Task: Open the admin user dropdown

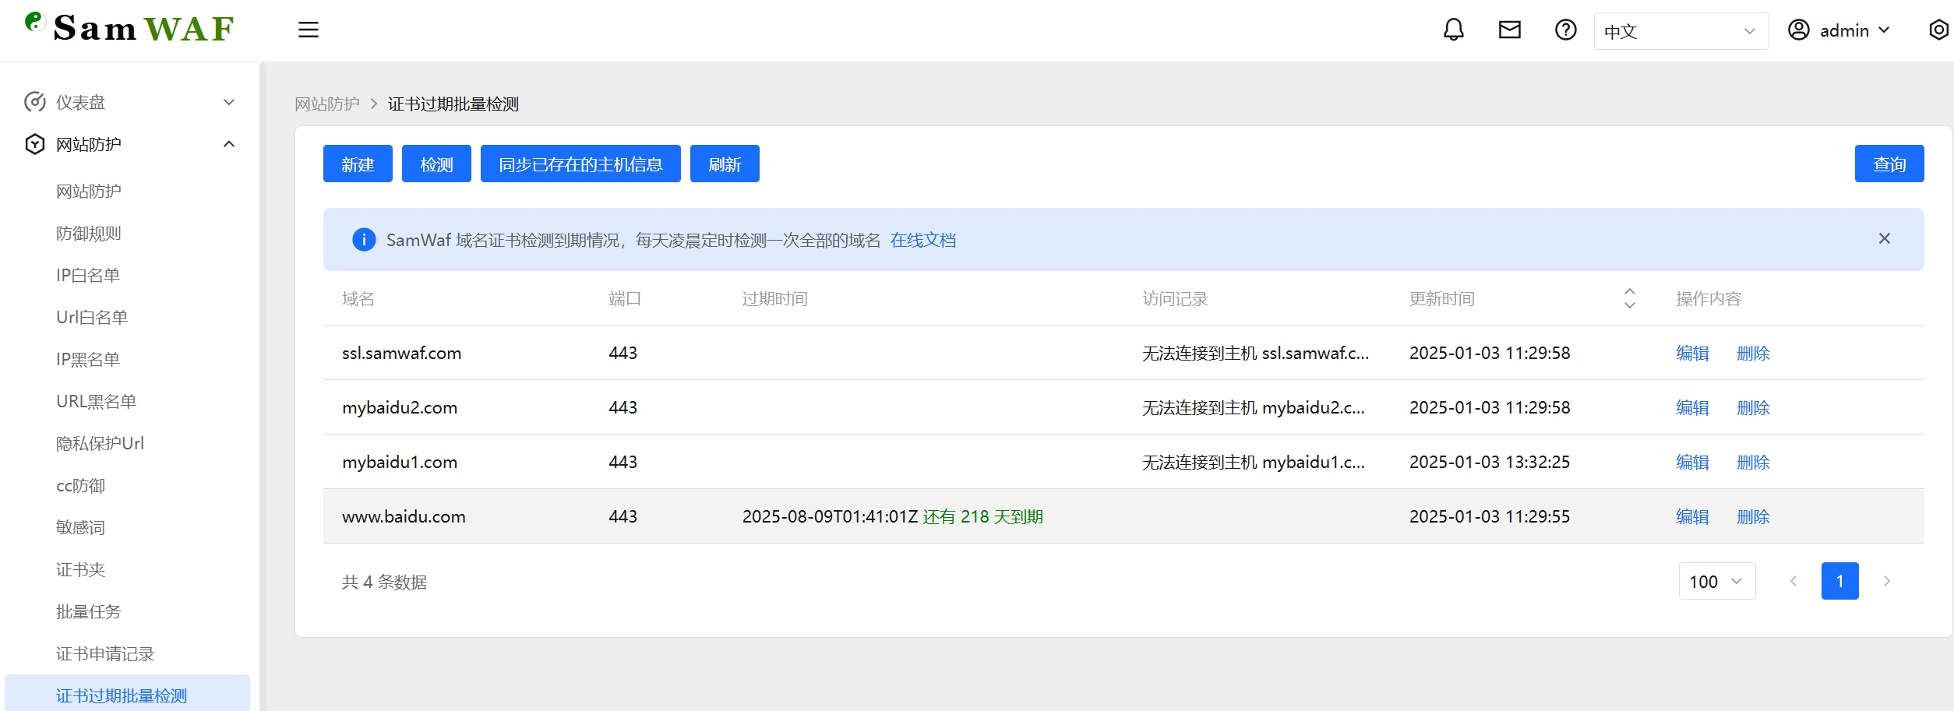Action: pyautogui.click(x=1839, y=30)
